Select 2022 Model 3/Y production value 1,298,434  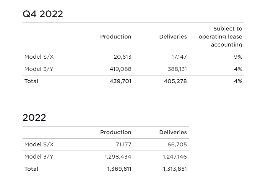click(x=118, y=157)
